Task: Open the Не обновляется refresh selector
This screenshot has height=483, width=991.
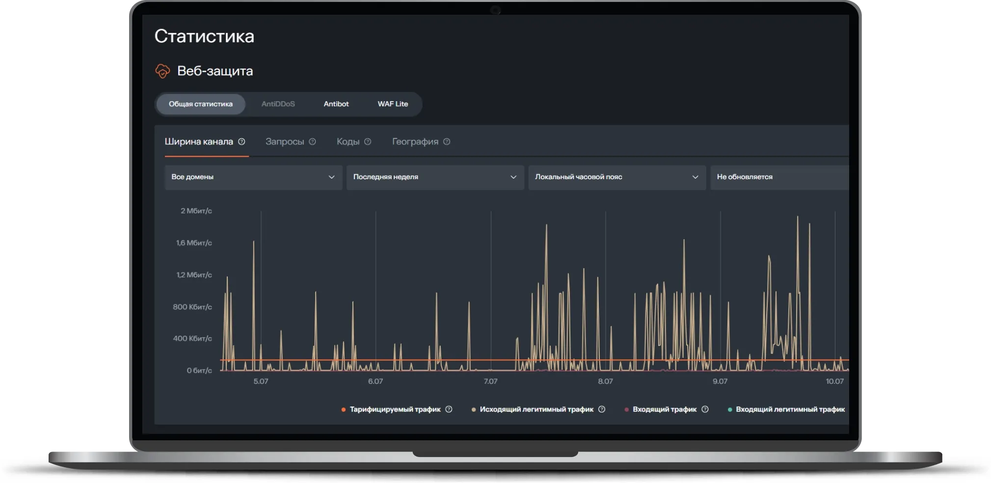Action: tap(779, 177)
